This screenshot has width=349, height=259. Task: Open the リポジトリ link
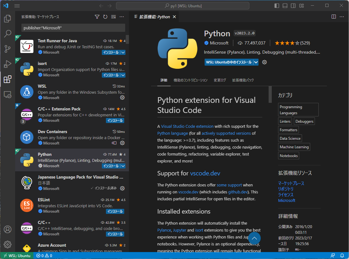click(285, 188)
